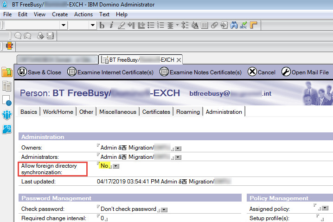Click the Don't check password value
This screenshot has width=333, height=222.
coord(128,209)
